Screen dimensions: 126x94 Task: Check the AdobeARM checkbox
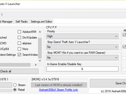click(x=19, y=32)
